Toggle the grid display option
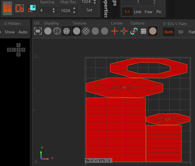 pyautogui.click(x=143, y=31)
